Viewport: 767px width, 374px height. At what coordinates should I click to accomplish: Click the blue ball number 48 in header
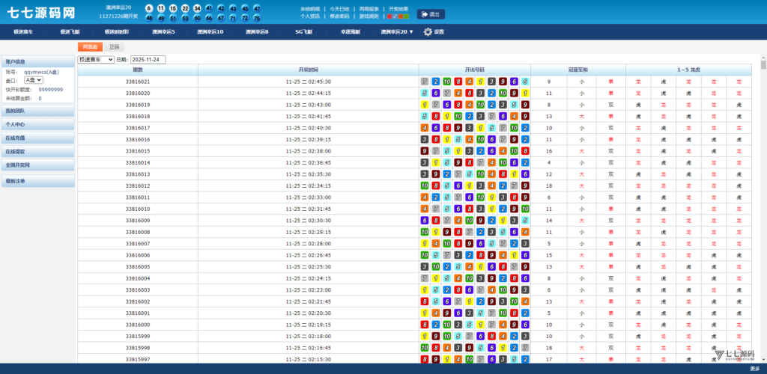[x=149, y=18]
